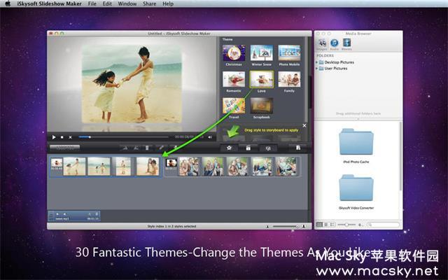Select the second beach photo in storyboard
This screenshot has height=280, width=448.
pos(99,167)
